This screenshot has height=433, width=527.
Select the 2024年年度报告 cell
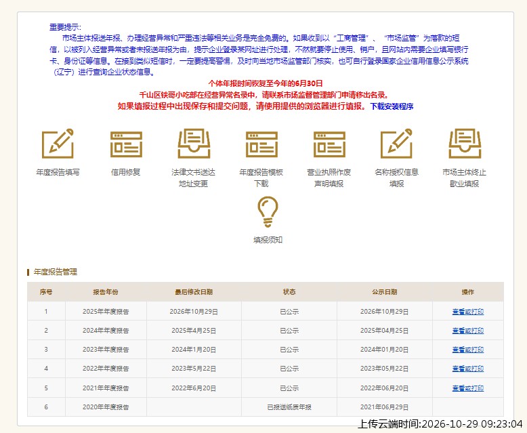[106, 331]
